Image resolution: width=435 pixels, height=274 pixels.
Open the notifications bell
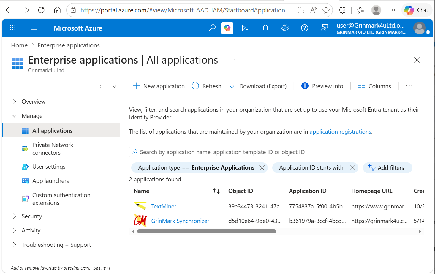[x=265, y=28]
